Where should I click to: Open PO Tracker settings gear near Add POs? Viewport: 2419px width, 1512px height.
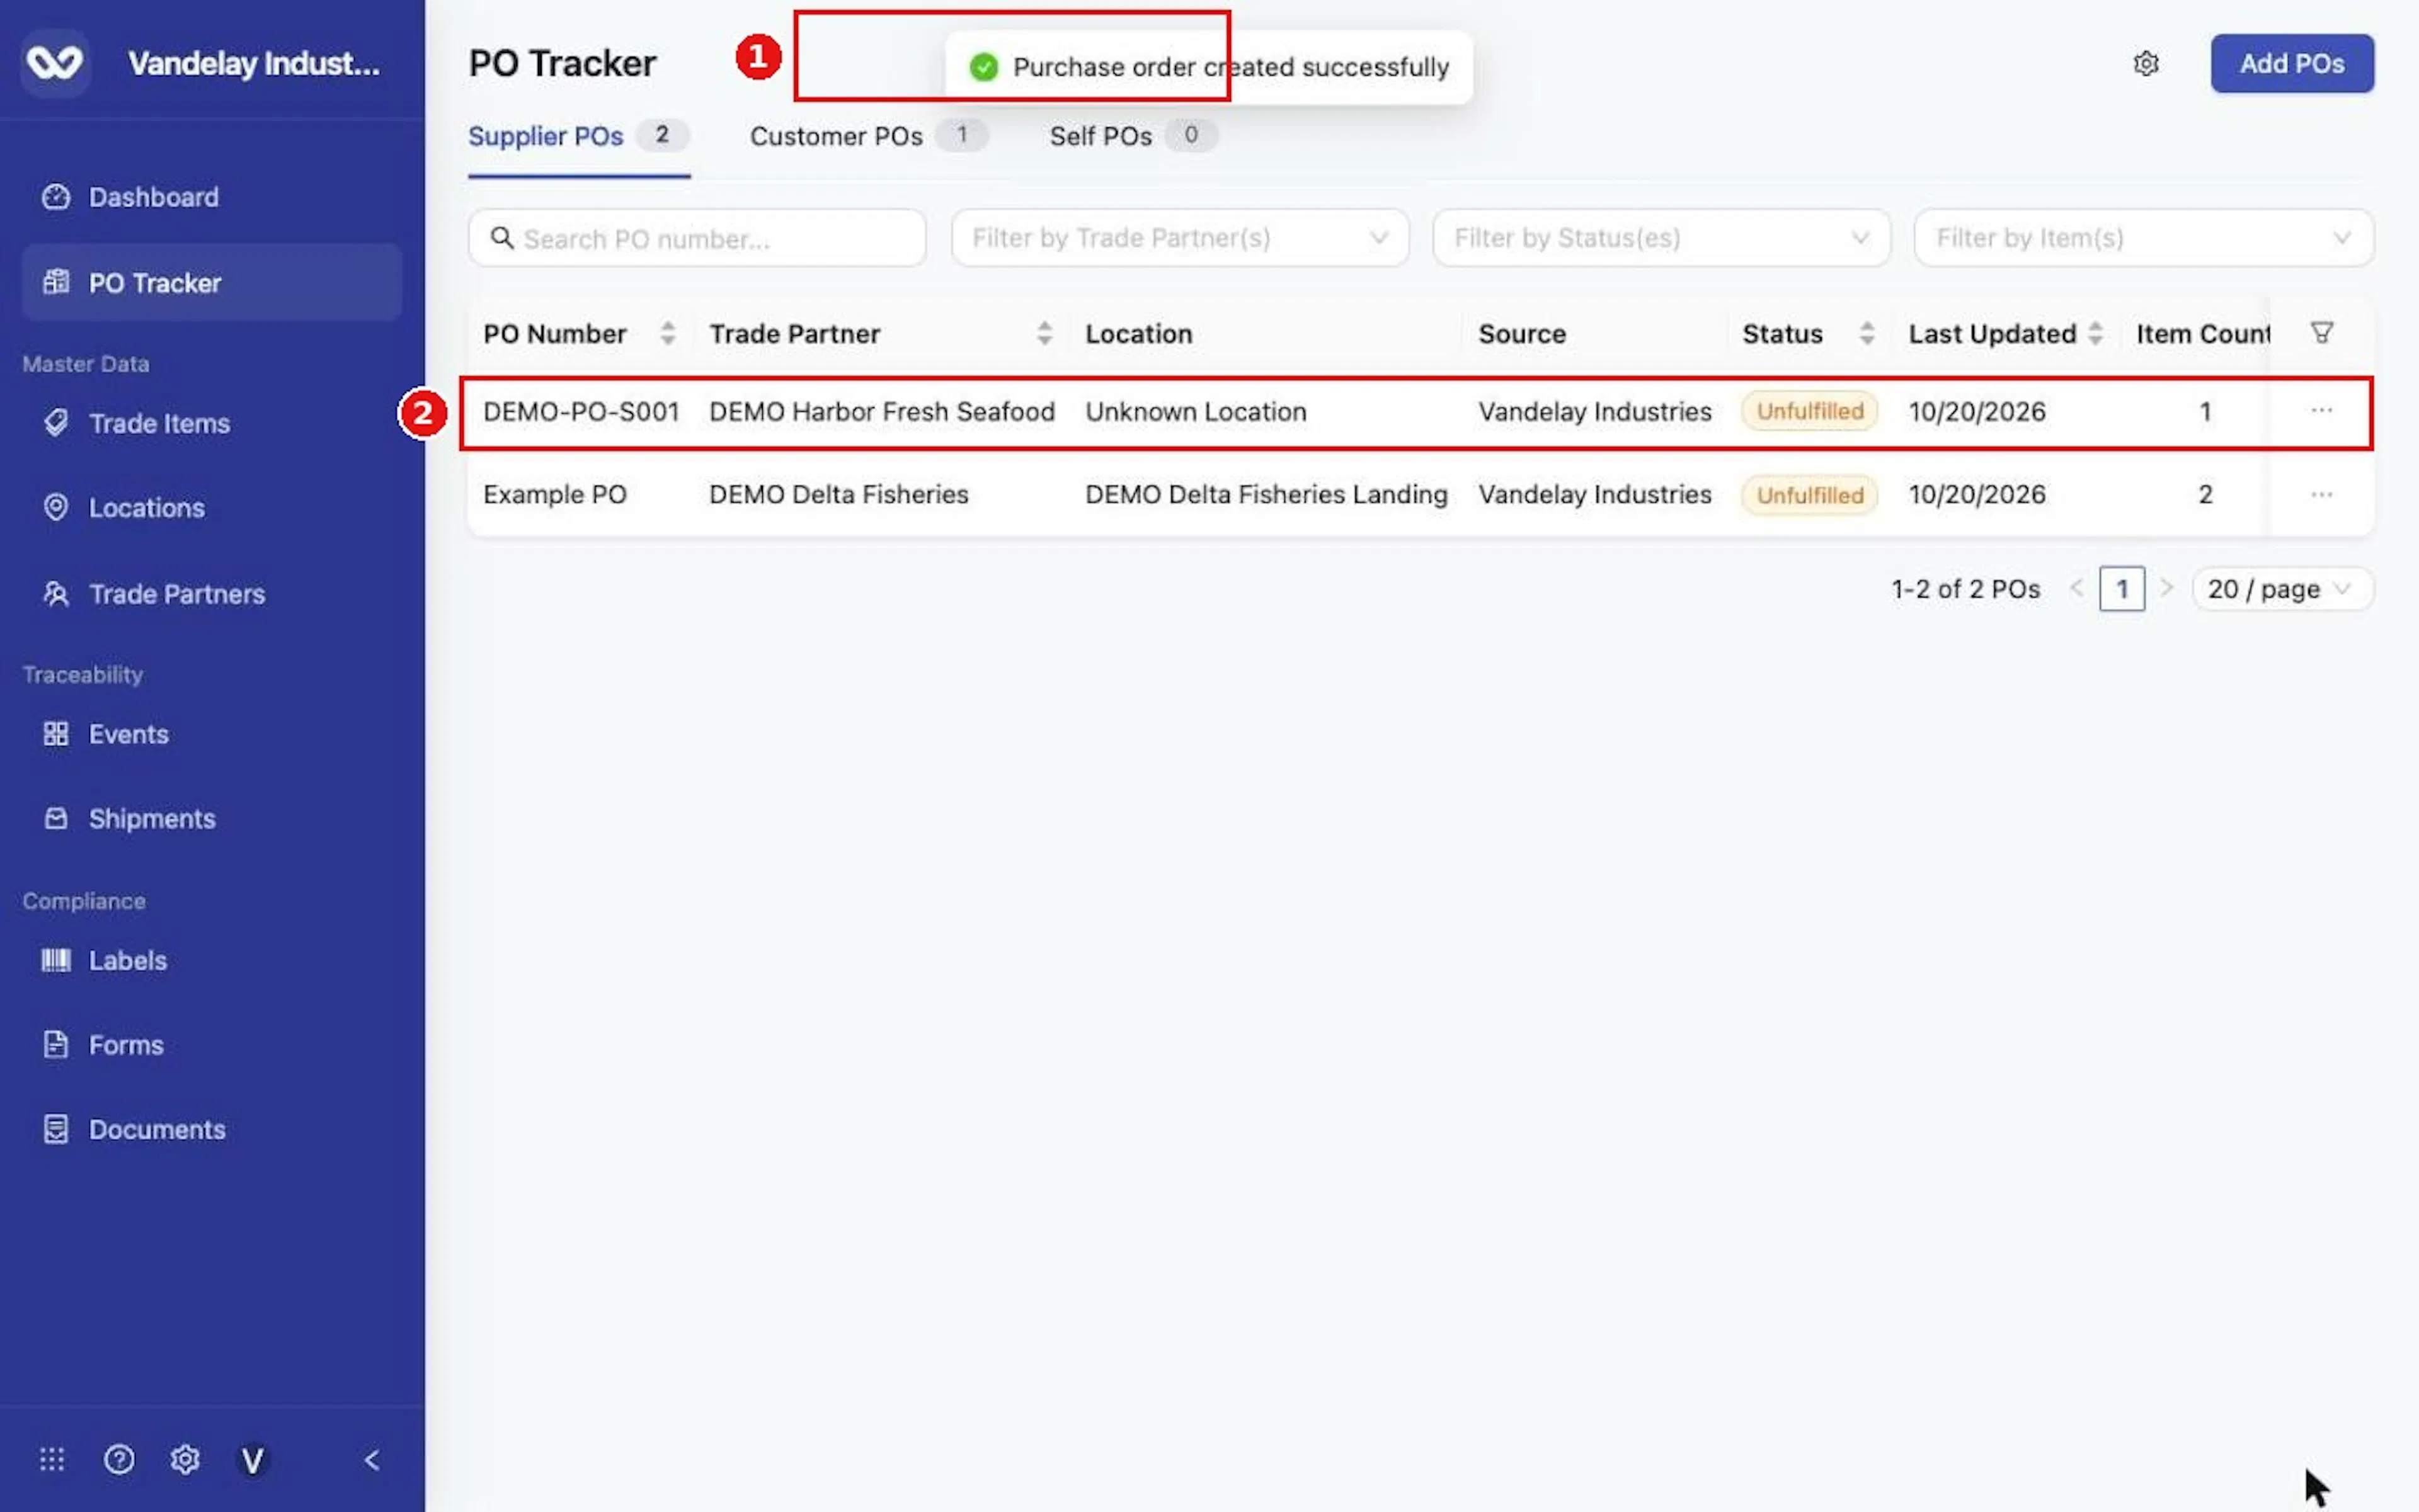(x=2145, y=64)
